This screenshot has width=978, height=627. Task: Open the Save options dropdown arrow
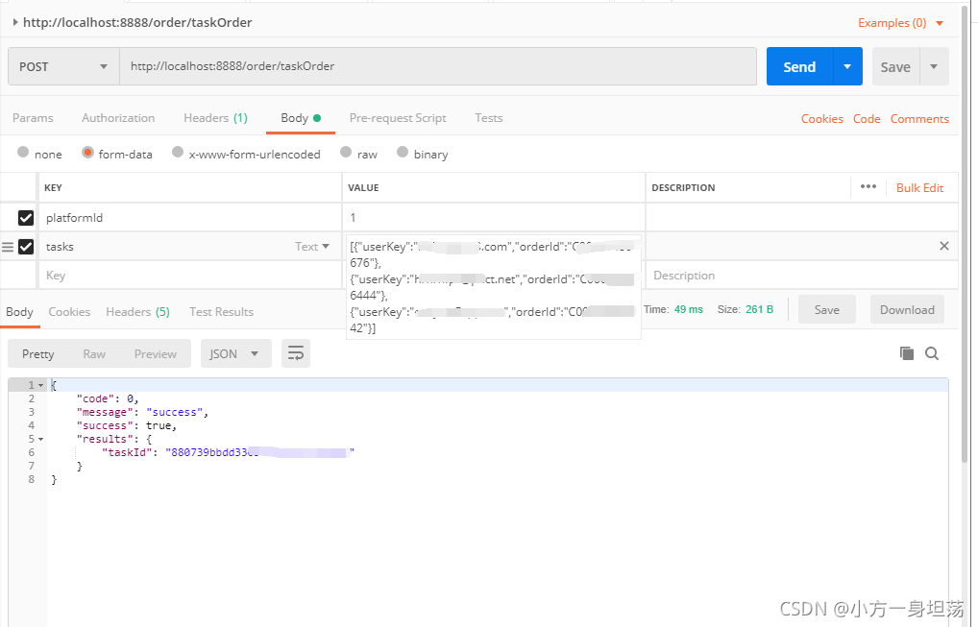934,66
